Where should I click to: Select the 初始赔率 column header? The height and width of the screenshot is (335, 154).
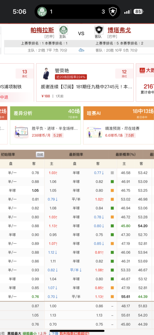(8, 154)
